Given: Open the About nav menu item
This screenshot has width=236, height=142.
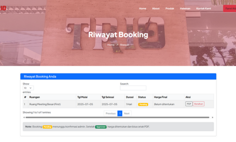Looking at the screenshot, I should (156, 9).
